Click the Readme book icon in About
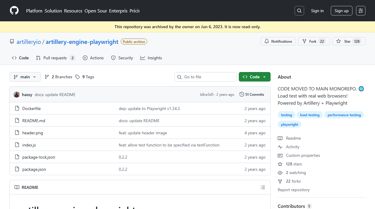375x209 pixels. 280,138
